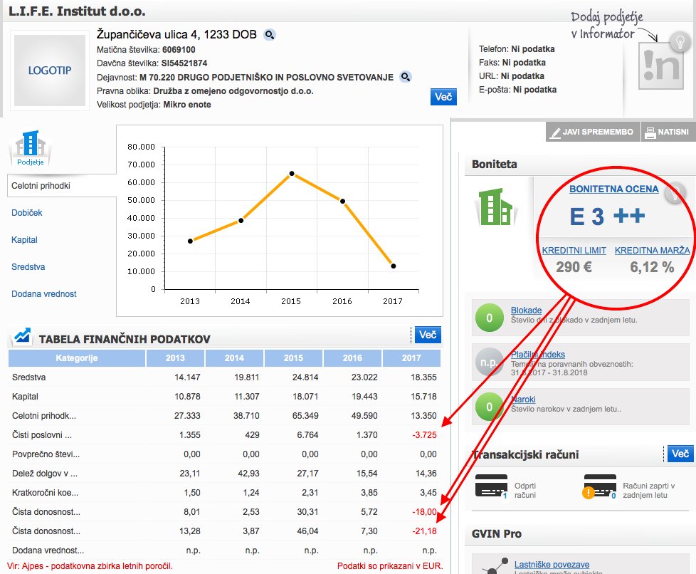This screenshot has width=696, height=574.
Task: Click the company Logotip placeholder image
Action: (x=49, y=71)
